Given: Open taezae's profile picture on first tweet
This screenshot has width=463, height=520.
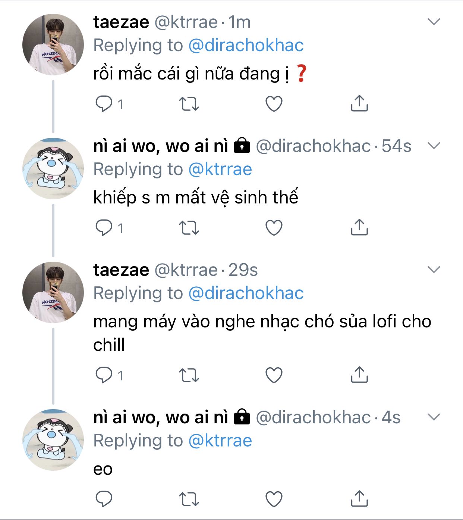Looking at the screenshot, I should (53, 44).
